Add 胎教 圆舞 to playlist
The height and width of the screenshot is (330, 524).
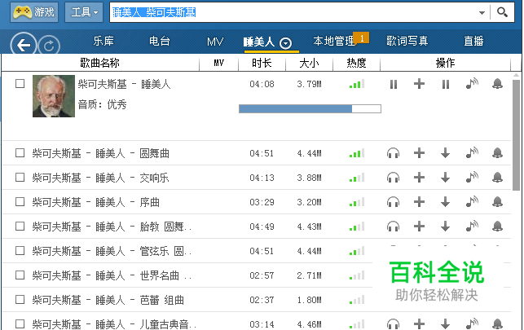click(x=419, y=227)
